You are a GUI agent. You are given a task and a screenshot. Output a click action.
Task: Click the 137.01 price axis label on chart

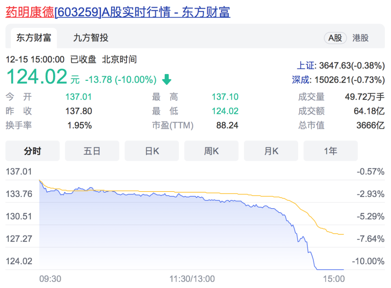(19, 172)
